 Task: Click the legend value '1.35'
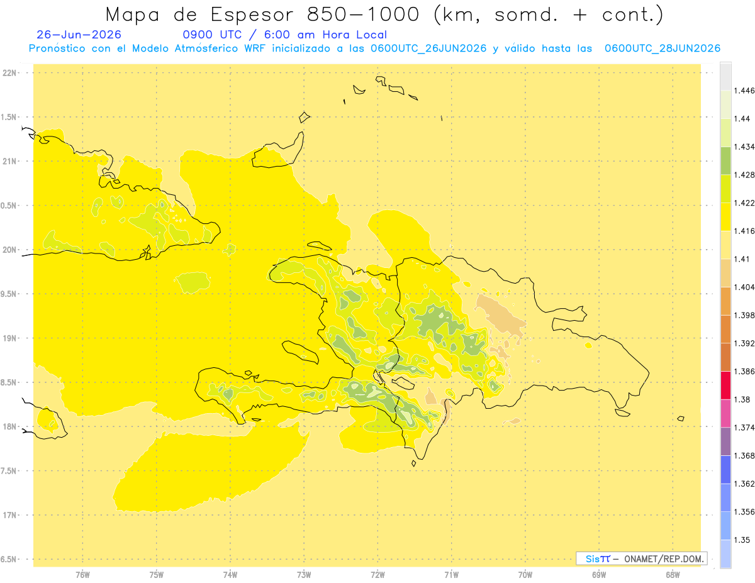(742, 540)
